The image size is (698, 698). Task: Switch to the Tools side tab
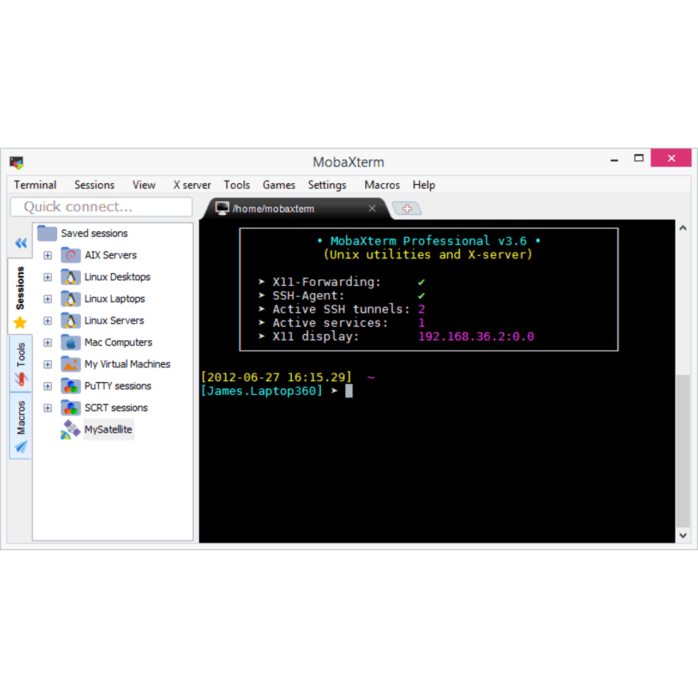pyautogui.click(x=21, y=363)
